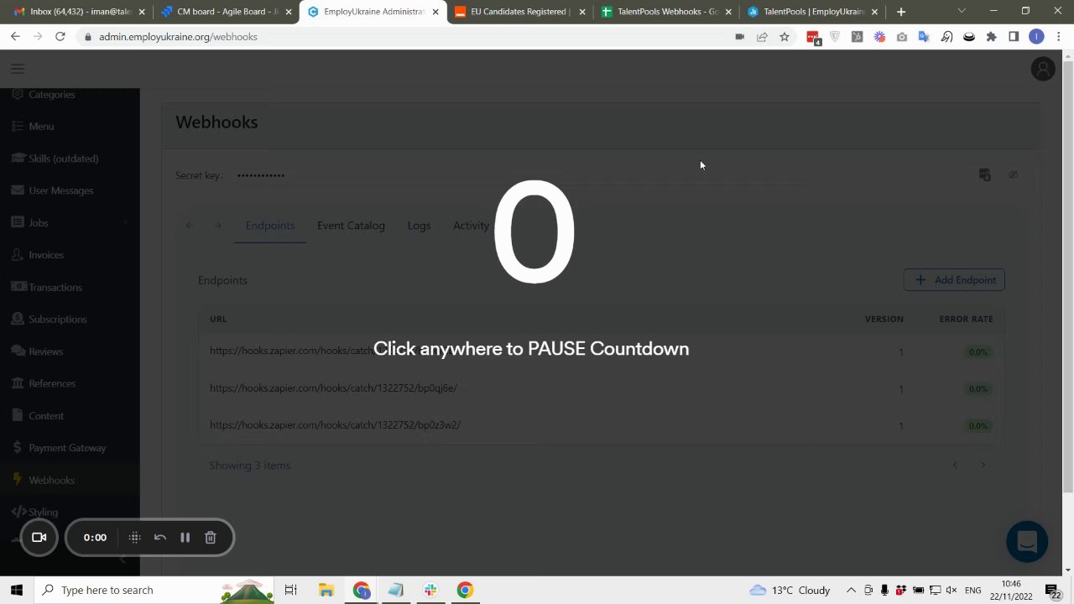Switch to EU Candidates Registered browser tab

(519, 12)
